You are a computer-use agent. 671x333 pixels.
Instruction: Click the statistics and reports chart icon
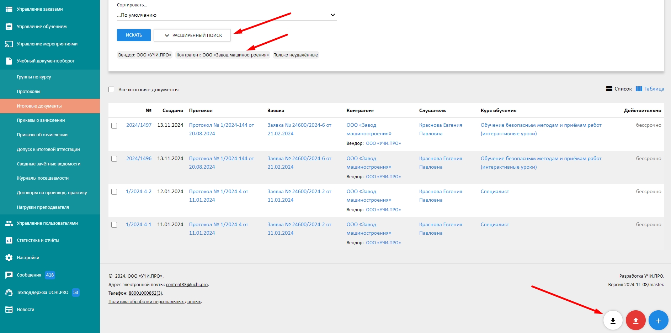[9, 240]
